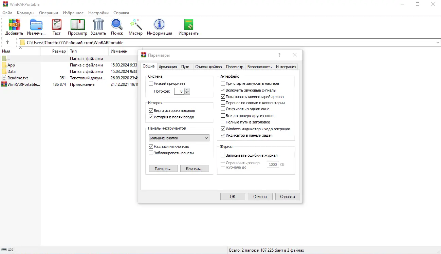Viewport: 441px width, 254px height.
Task: Close the Параметры dialog with X
Action: point(295,55)
